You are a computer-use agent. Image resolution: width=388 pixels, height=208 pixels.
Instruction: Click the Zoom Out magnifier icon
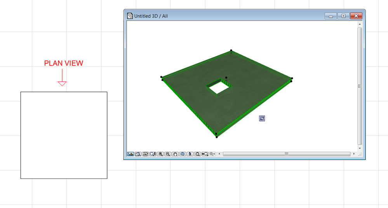(168, 154)
